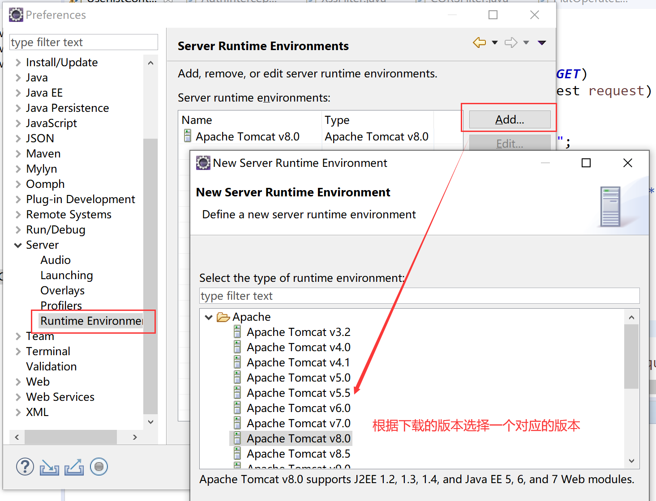The width and height of the screenshot is (656, 501).
Task: Click the Apache Tomcat v8.5 server icon
Action: [x=238, y=454]
